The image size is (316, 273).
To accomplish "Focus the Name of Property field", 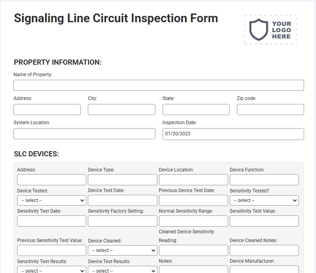I will pyautogui.click(x=159, y=85).
